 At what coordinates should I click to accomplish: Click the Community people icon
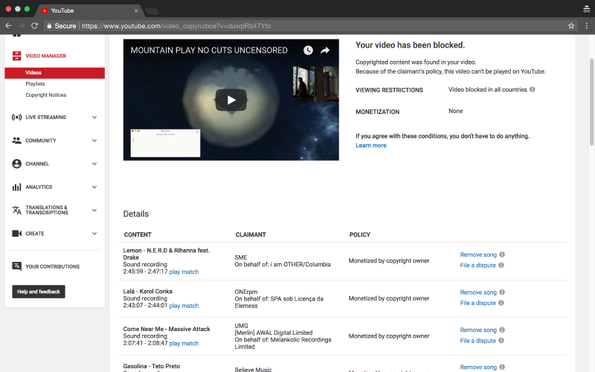tap(16, 141)
